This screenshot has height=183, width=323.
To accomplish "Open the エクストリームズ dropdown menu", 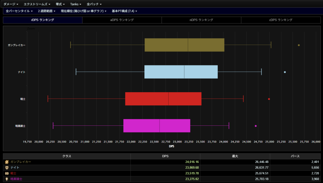I will coord(37,4).
